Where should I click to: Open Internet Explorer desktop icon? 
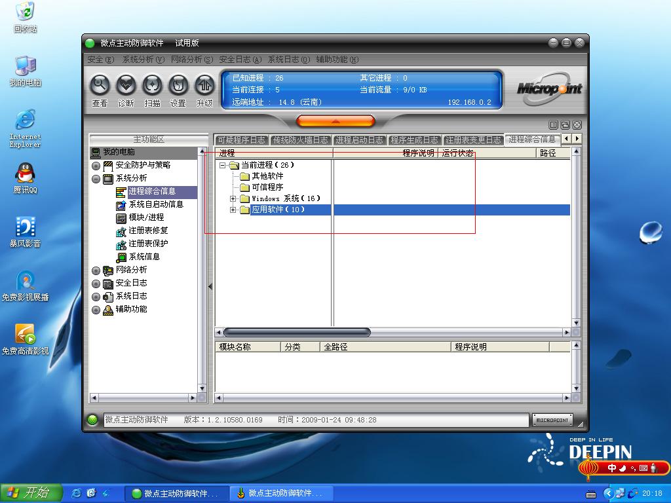[x=26, y=129]
